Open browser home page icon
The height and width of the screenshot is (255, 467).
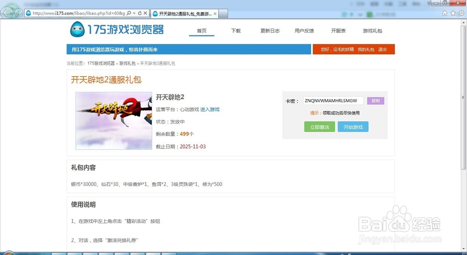tap(445, 13)
